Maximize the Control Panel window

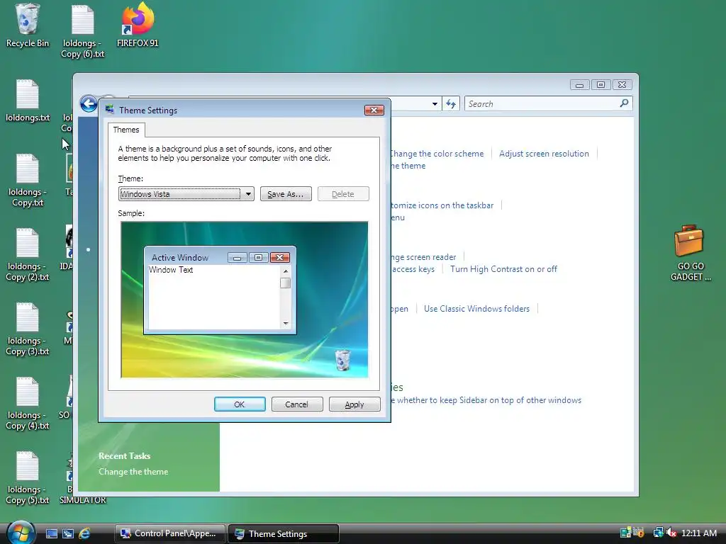[601, 85]
